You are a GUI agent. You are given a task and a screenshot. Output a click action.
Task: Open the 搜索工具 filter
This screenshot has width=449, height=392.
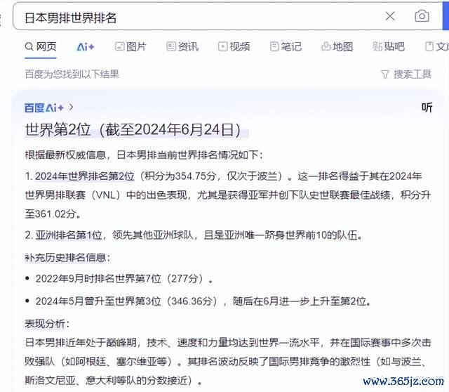click(406, 74)
